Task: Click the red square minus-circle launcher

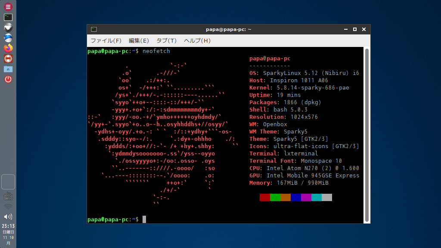Action: pos(8,59)
